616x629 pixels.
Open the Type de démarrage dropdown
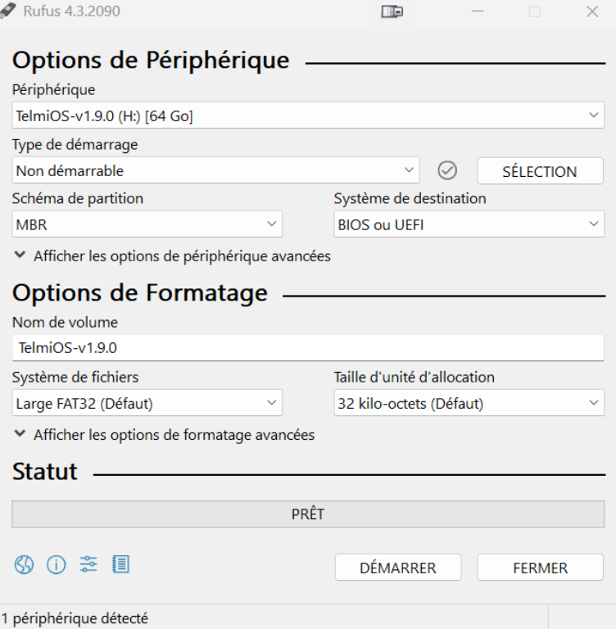coord(215,170)
